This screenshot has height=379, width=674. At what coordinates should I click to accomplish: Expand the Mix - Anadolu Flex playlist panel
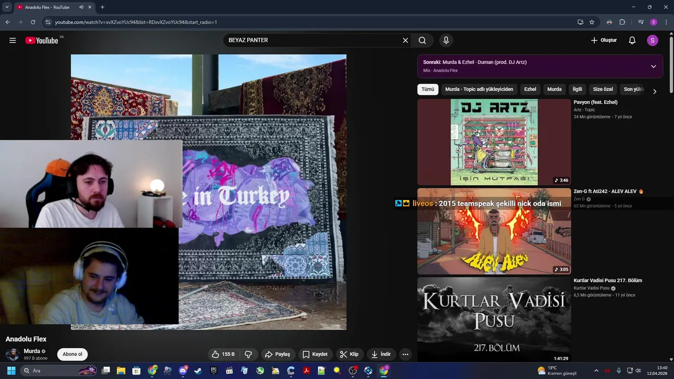coord(653,66)
